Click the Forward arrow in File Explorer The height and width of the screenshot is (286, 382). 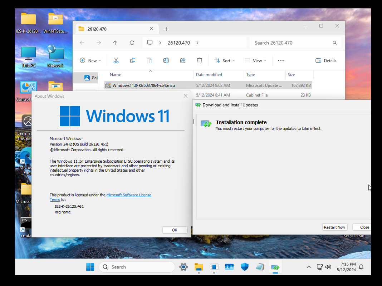click(99, 43)
